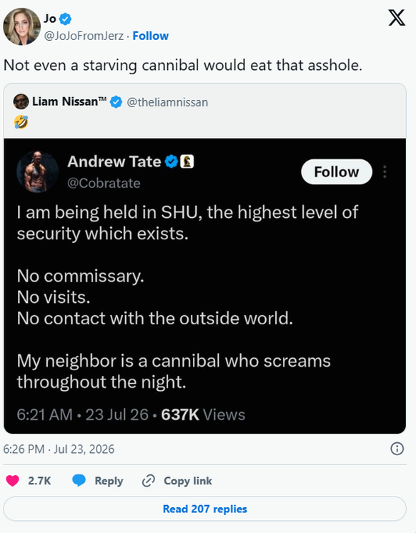Click the Copy link text
416x533 pixels.
pyautogui.click(x=188, y=481)
